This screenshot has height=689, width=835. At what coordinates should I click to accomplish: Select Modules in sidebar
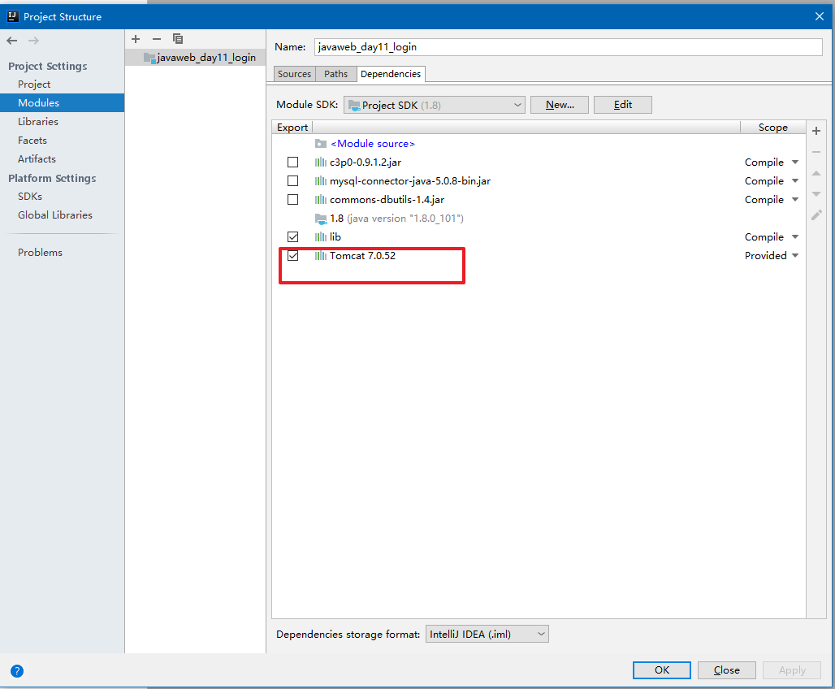(63, 103)
